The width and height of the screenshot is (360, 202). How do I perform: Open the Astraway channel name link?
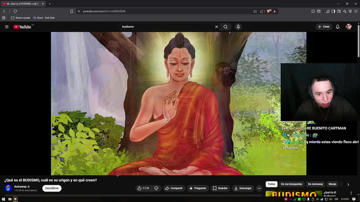(x=20, y=187)
